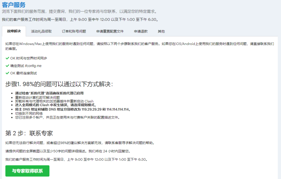Select the 订单和账号问题 tab
Viewport: 281px width, 179px height.
[x=74, y=31]
